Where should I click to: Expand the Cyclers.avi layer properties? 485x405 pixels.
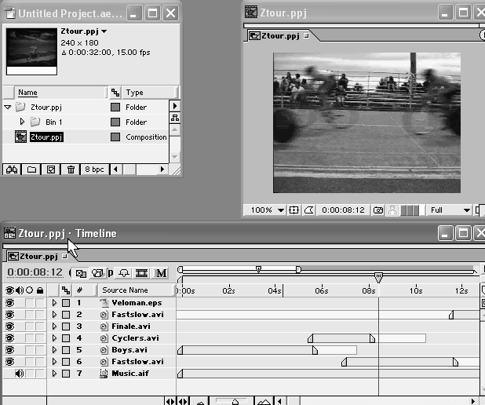54,338
